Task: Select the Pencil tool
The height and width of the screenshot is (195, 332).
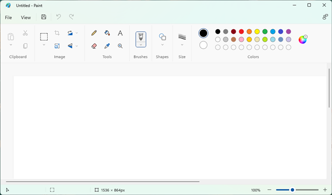Action: [94, 33]
